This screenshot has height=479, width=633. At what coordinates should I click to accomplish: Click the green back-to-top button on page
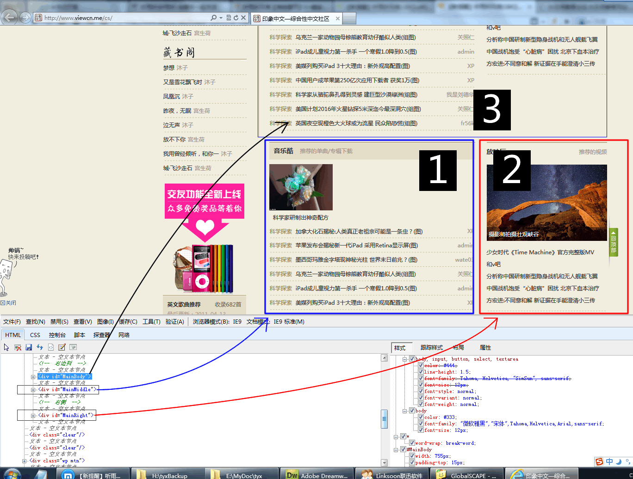pyautogui.click(x=614, y=242)
